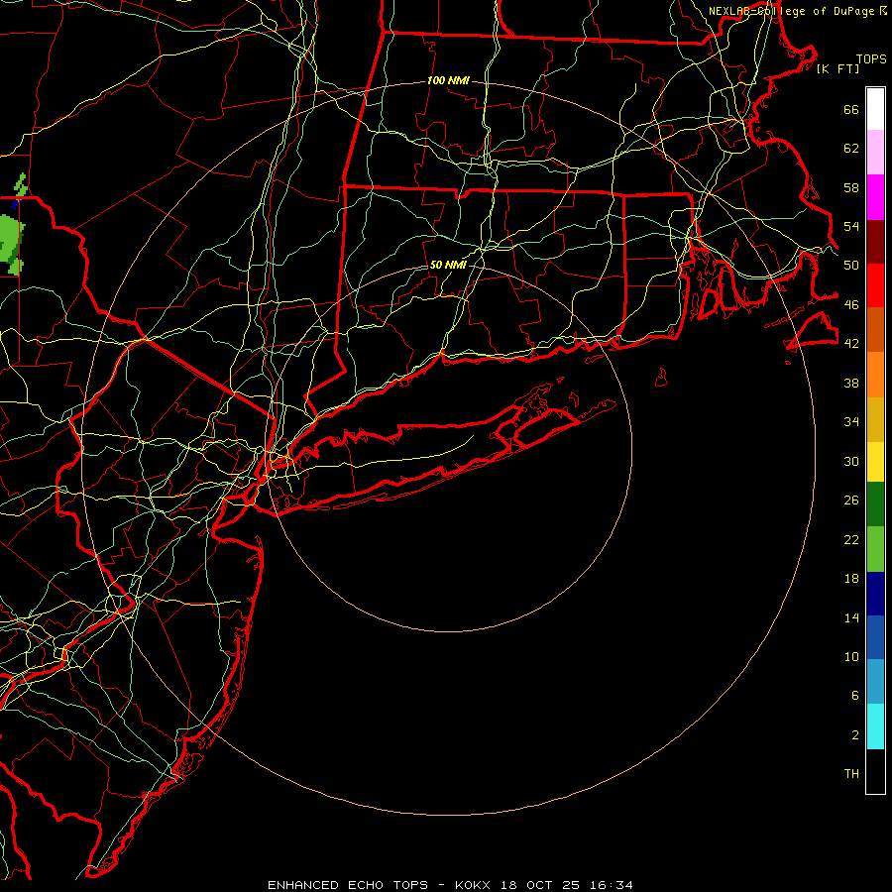Select the 50 NMI range ring label

pos(448,265)
